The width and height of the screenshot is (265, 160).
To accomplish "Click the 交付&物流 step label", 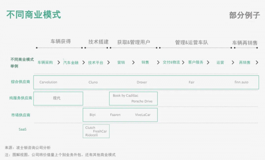I will tap(171, 63).
